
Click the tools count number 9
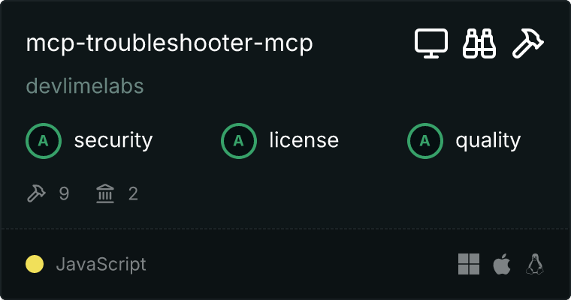pos(64,193)
